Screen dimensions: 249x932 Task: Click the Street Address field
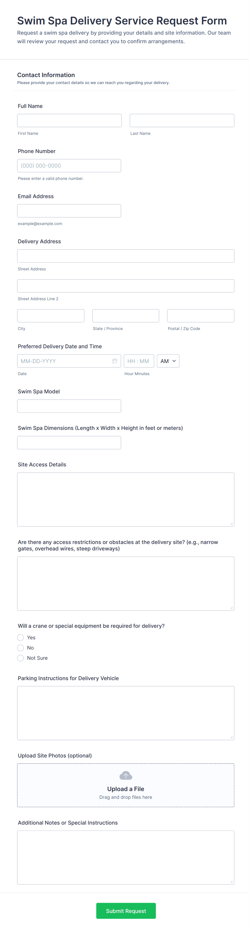(x=126, y=256)
